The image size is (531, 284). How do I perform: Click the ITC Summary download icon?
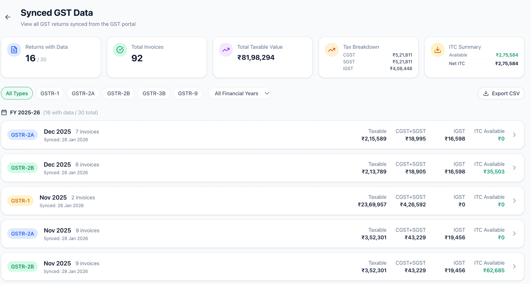pos(438,50)
